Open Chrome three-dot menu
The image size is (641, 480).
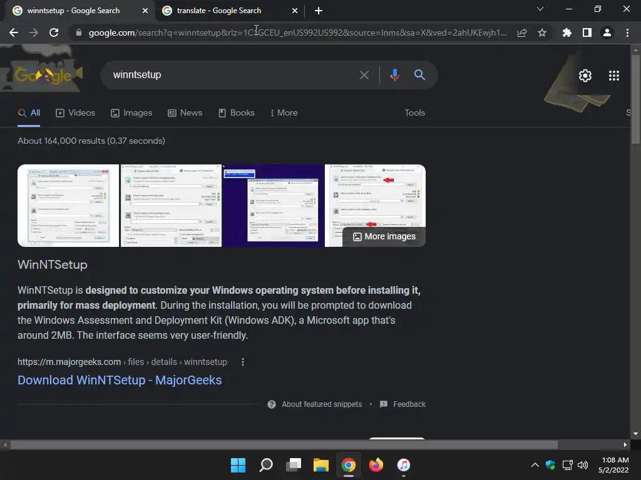pos(627,32)
